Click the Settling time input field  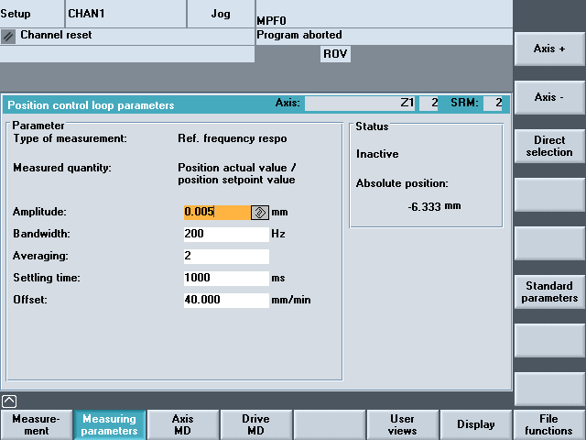coord(226,279)
